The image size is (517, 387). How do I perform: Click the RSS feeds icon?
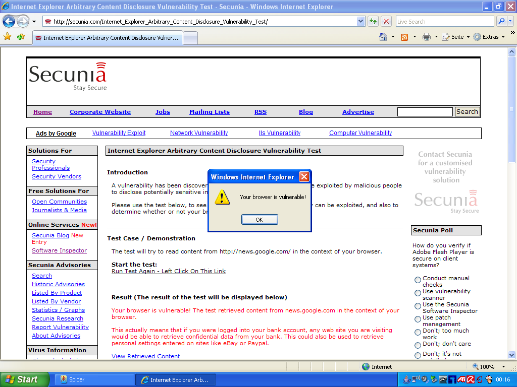[404, 37]
